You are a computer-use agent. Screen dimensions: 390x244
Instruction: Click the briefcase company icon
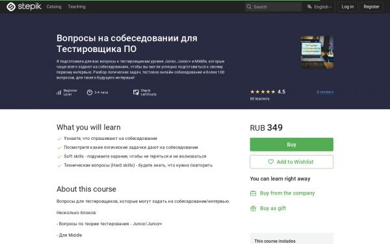(253, 193)
